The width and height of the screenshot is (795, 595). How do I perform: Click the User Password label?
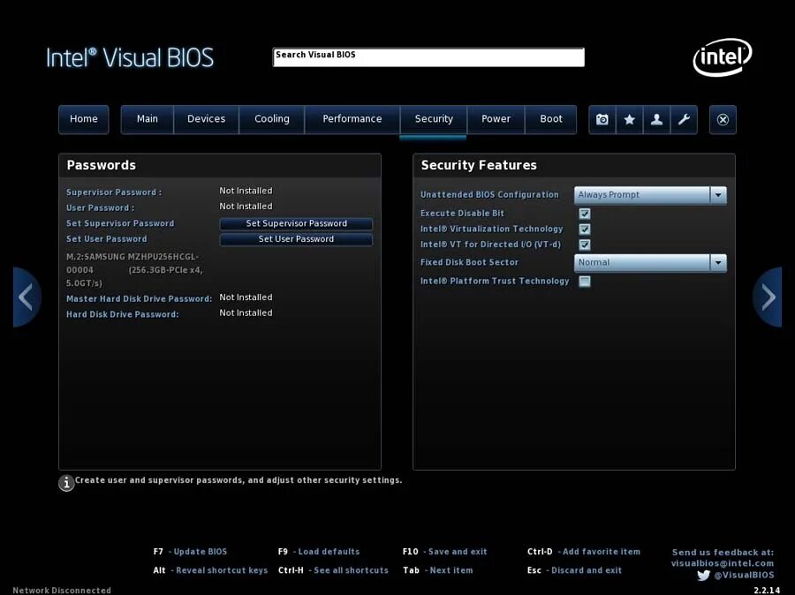click(x=101, y=207)
